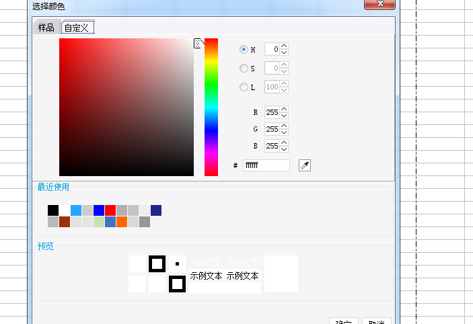Decrease the H value with down arrow
This screenshot has height=324, width=473.
point(284,52)
